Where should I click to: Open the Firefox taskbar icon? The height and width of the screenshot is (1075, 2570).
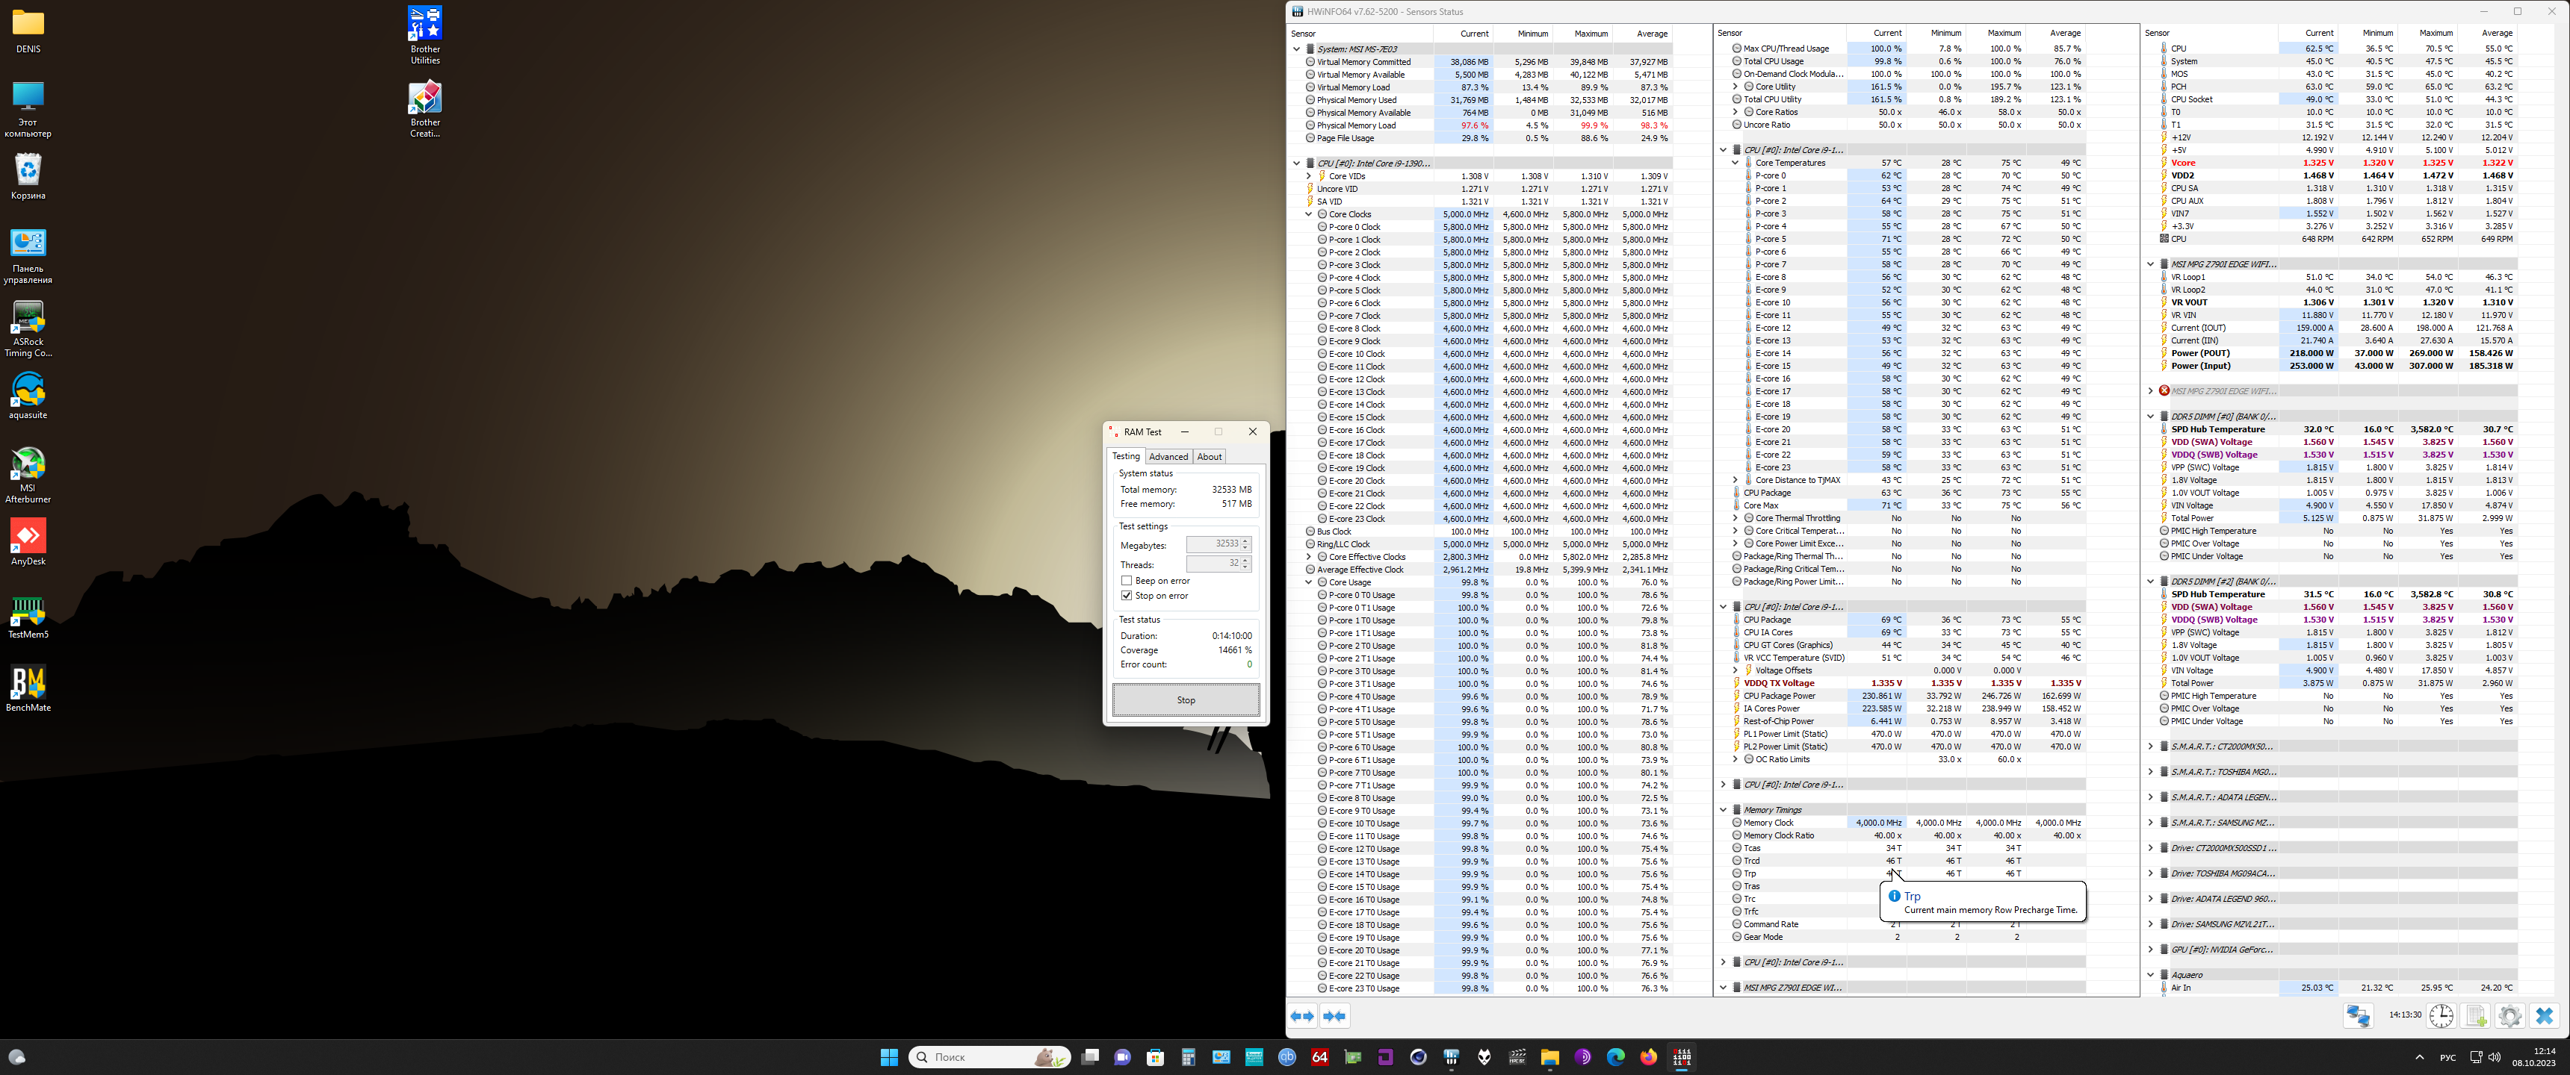(1648, 1057)
